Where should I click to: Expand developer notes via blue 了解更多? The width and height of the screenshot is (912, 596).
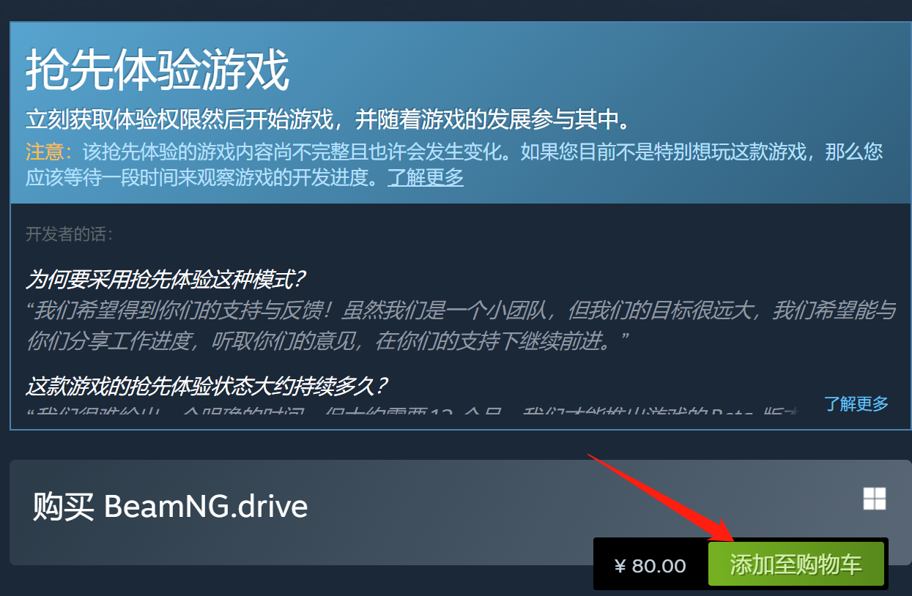pos(856,403)
